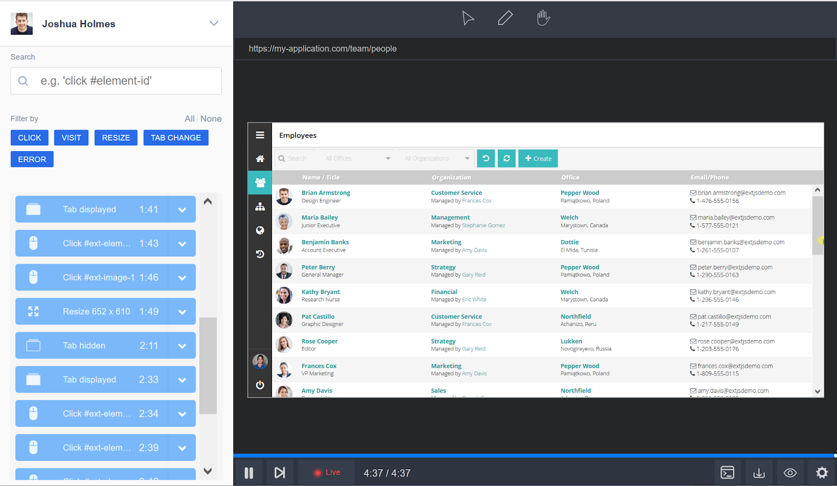Go to Home in the app sidebar
The image size is (837, 486).
pos(260,159)
